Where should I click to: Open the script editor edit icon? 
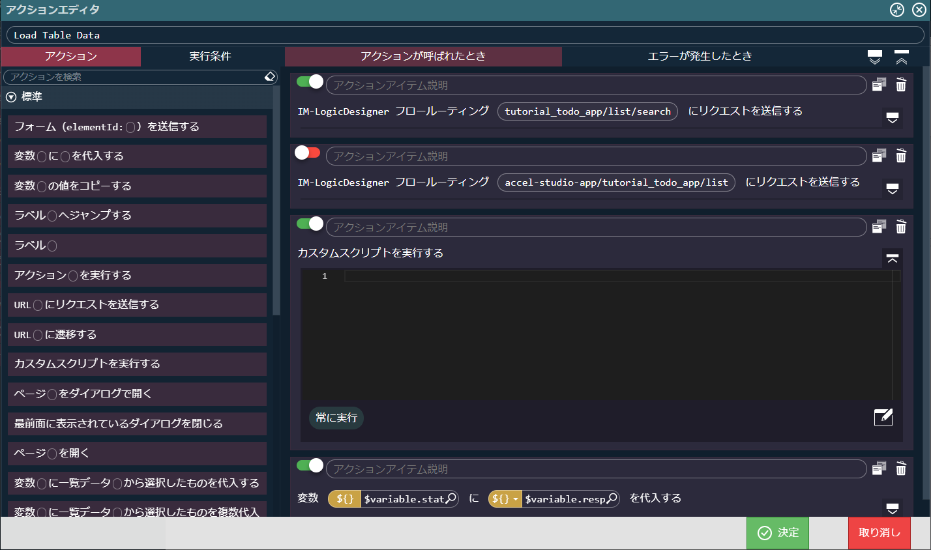[883, 417]
